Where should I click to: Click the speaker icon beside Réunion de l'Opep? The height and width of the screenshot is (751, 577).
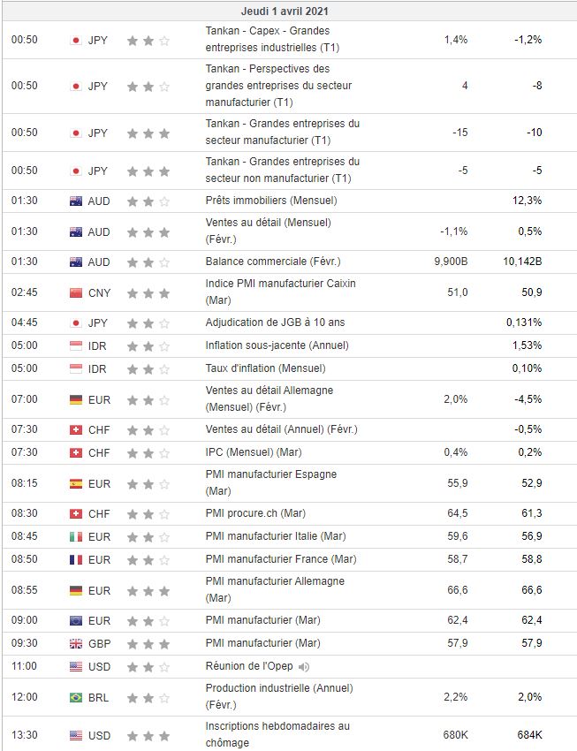click(304, 666)
